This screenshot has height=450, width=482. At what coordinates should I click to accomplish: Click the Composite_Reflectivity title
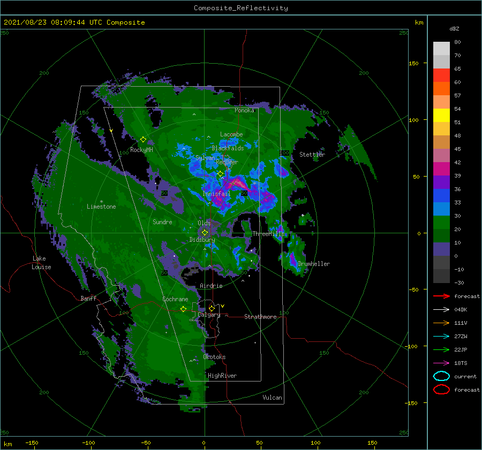pos(240,8)
